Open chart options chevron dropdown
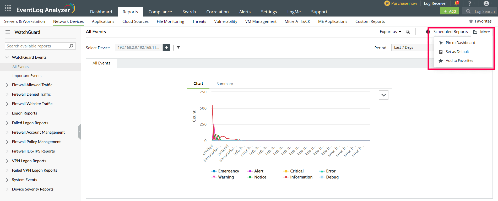This screenshot has width=498, height=201. coord(383,95)
